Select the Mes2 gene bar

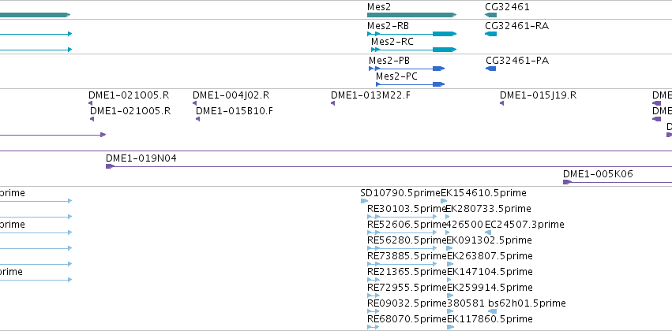click(x=412, y=15)
